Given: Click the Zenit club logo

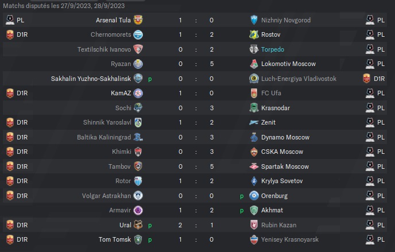Looking at the screenshot, I should tap(254, 122).
